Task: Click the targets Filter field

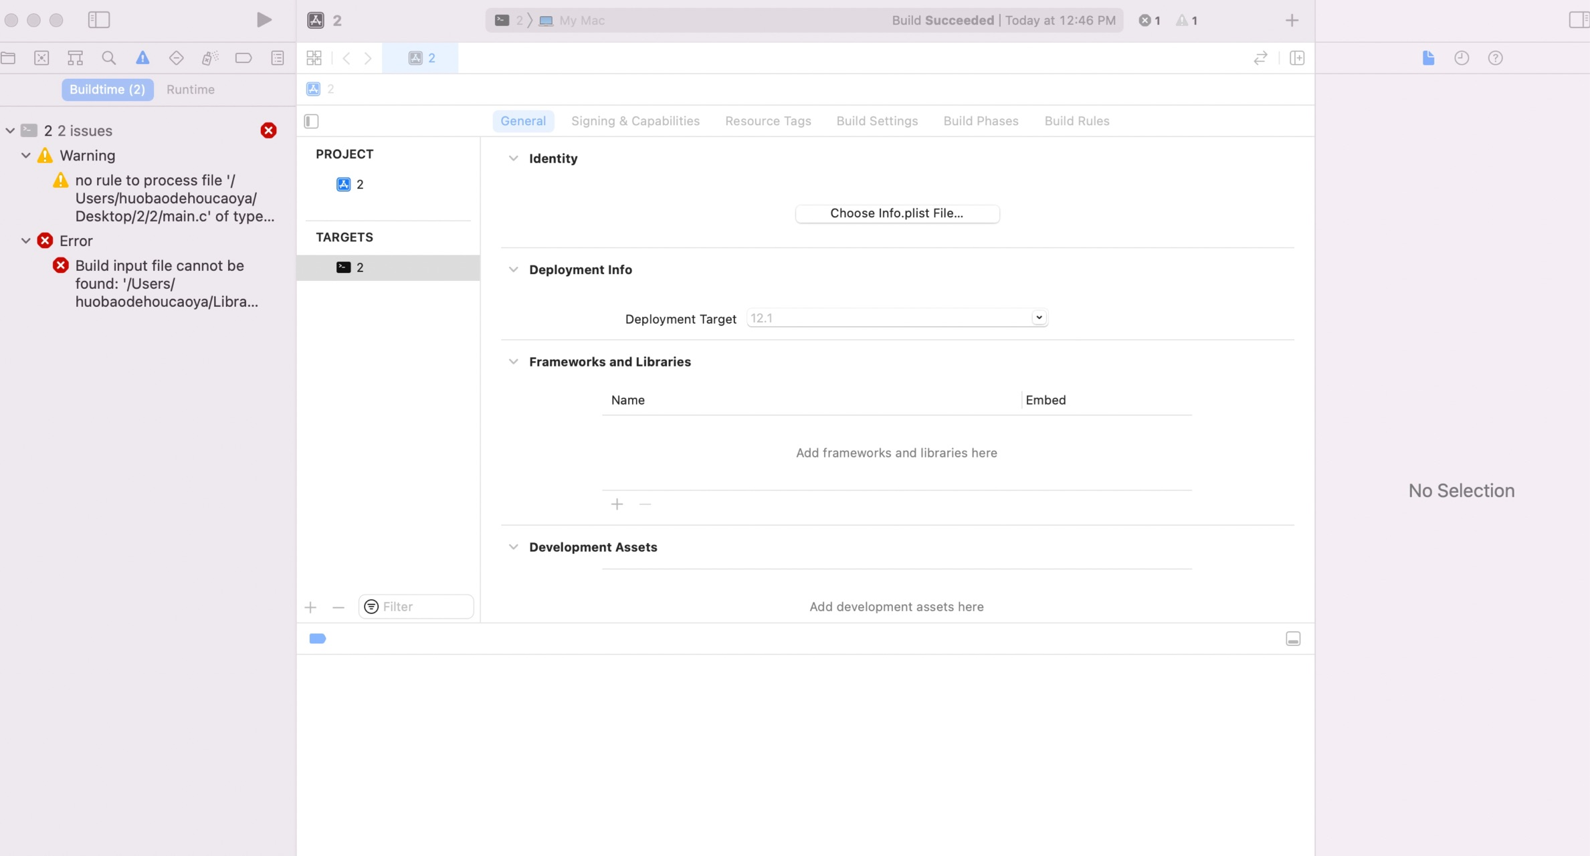Action: [x=423, y=607]
